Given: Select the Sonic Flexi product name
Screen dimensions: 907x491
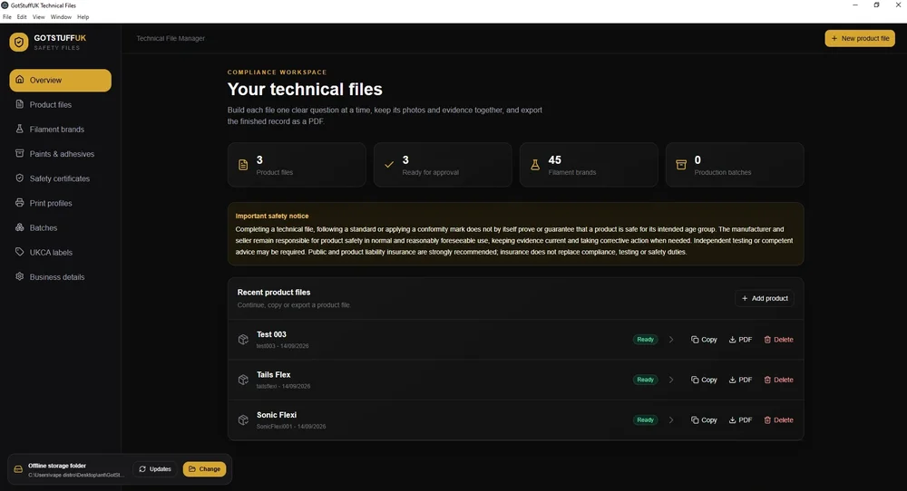Looking at the screenshot, I should click(x=277, y=415).
